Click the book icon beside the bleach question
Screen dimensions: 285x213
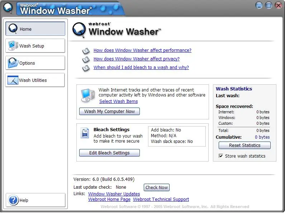point(86,68)
